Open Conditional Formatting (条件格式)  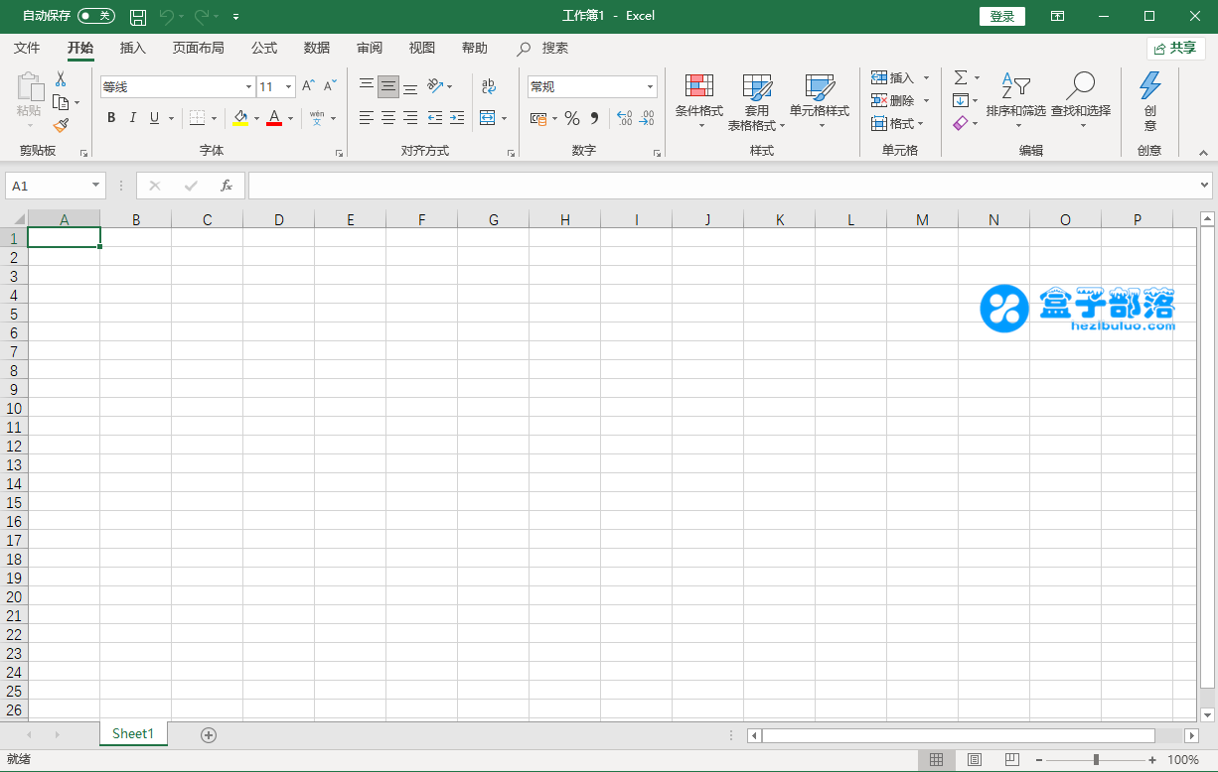[699, 102]
